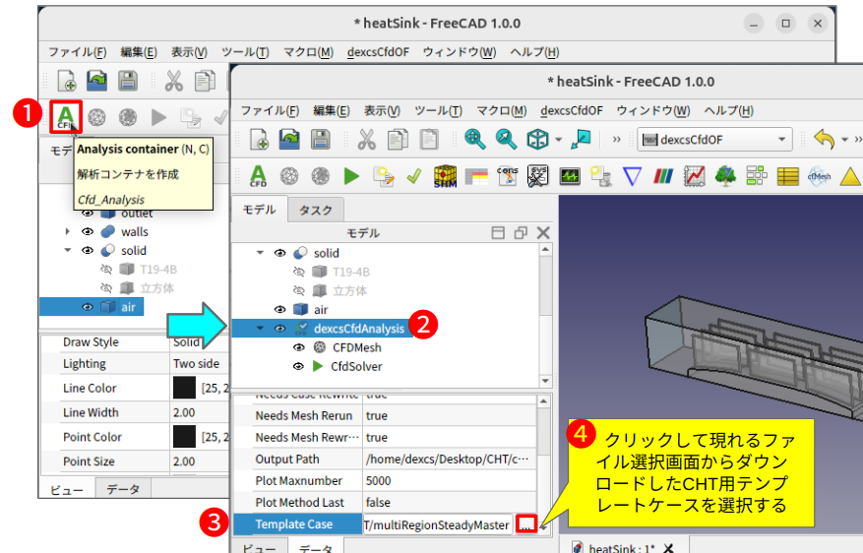Click the Point Color black swatch
This screenshot has height=553, width=863.
pos(184,437)
